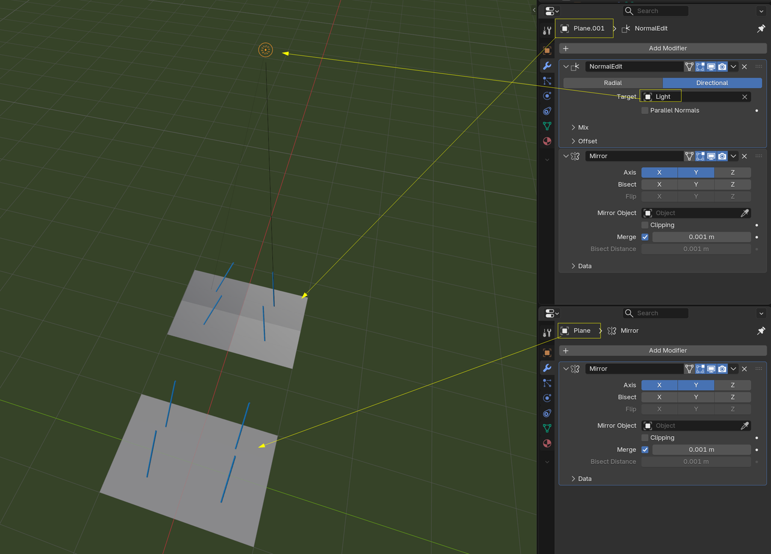Open options dropdown at top-right of lower panel
771x554 pixels.
pos(761,313)
